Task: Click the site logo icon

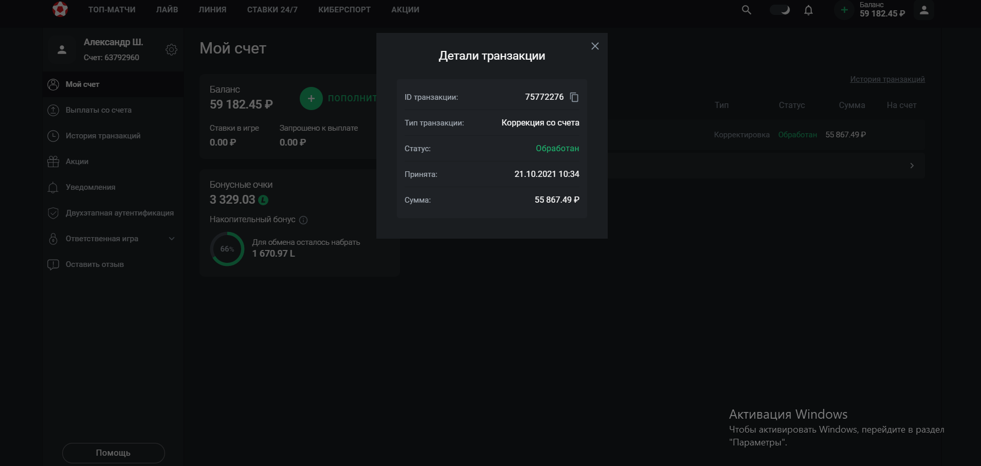Action: click(x=60, y=9)
